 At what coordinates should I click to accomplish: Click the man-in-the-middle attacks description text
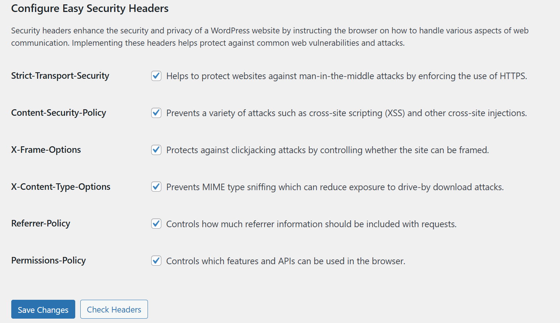pos(346,76)
